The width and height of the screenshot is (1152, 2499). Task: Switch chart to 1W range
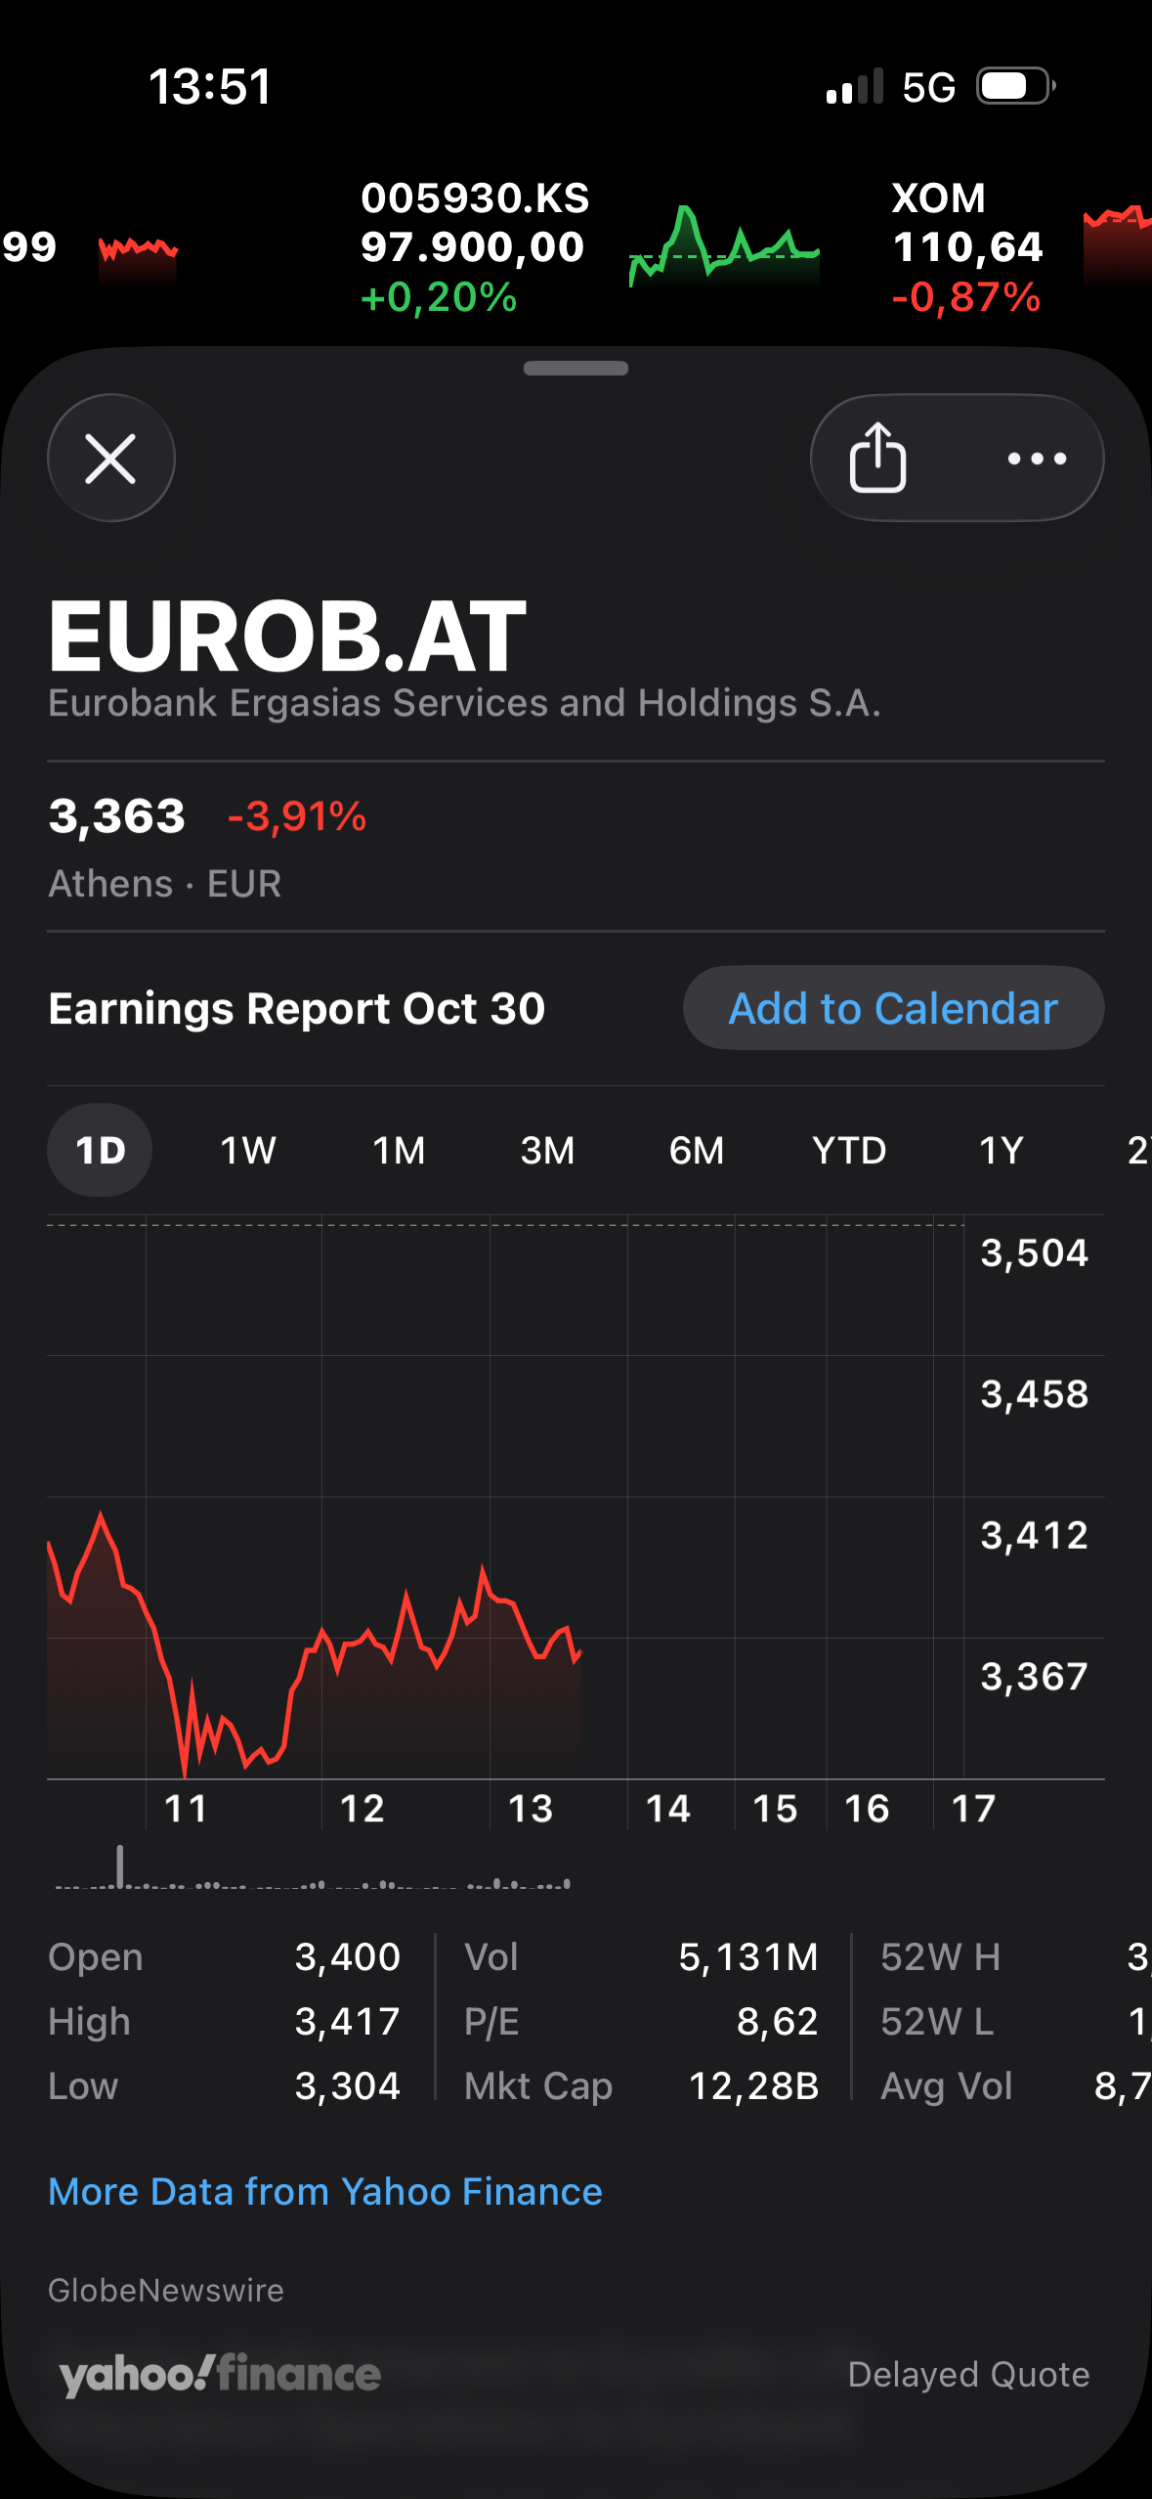247,1150
